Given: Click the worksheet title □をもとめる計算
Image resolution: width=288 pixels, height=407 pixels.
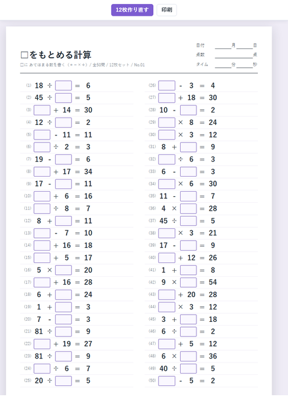Looking at the screenshot, I should coord(56,55).
